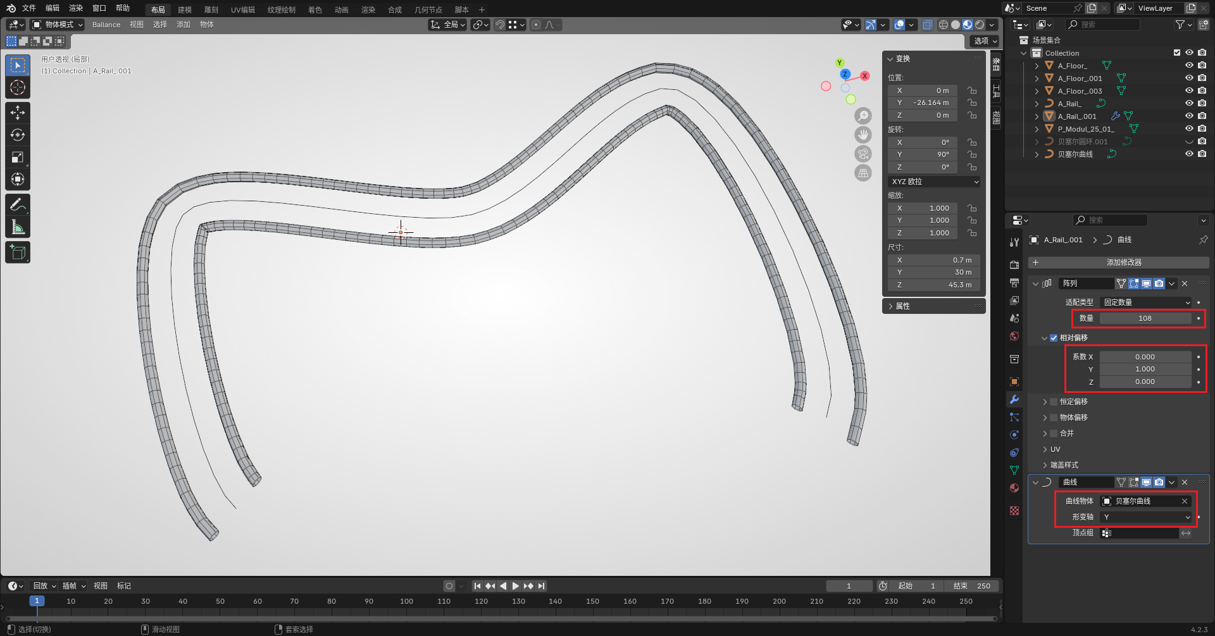Open the Modifiers properties tab
The width and height of the screenshot is (1215, 636).
pos(1014,399)
